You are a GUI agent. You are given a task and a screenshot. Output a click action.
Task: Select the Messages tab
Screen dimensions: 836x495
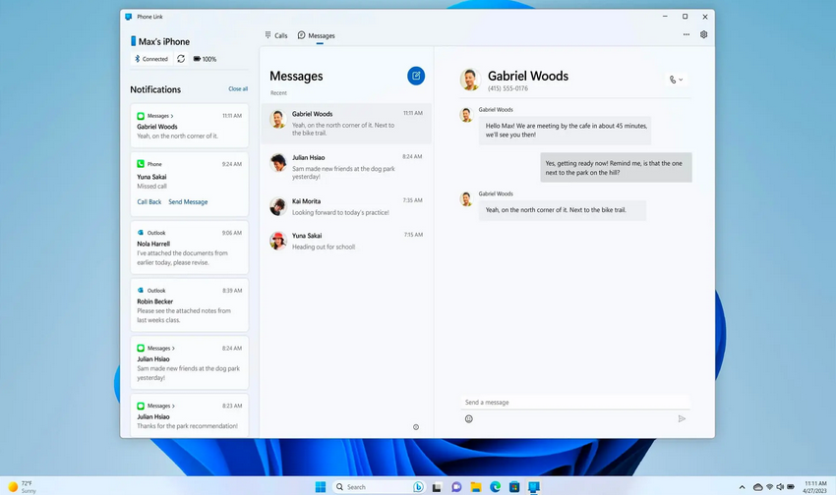(x=317, y=35)
